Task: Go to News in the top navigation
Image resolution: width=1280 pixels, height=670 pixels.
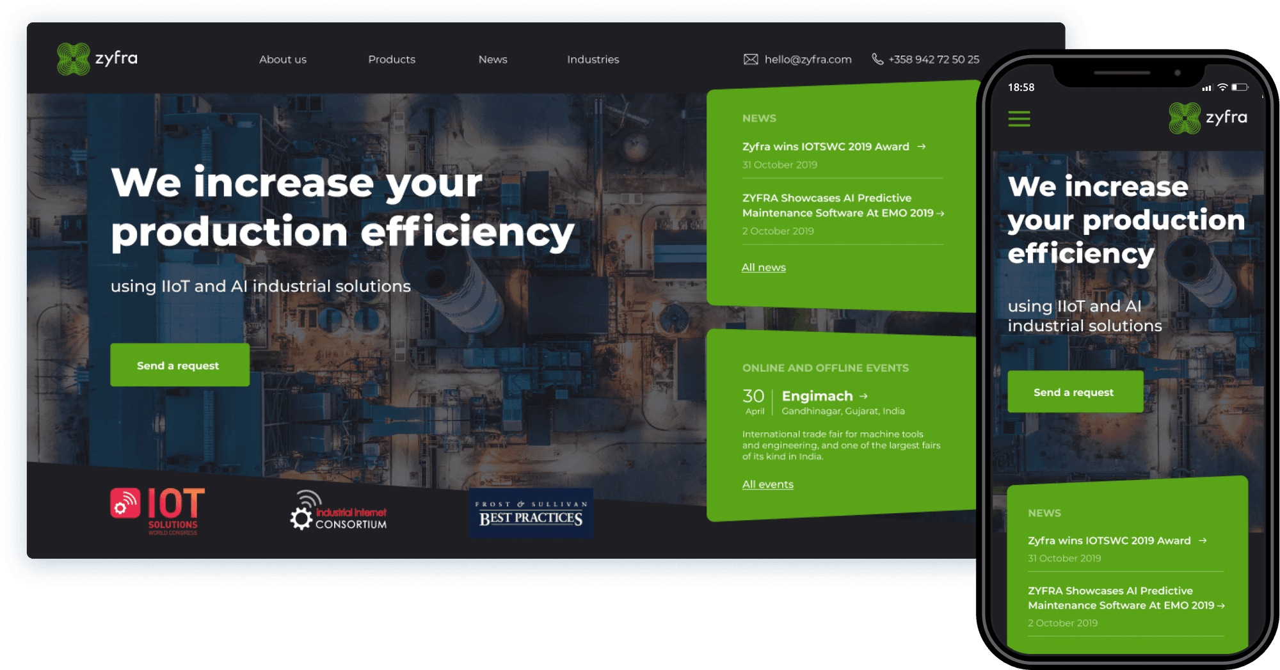Action: pyautogui.click(x=493, y=60)
